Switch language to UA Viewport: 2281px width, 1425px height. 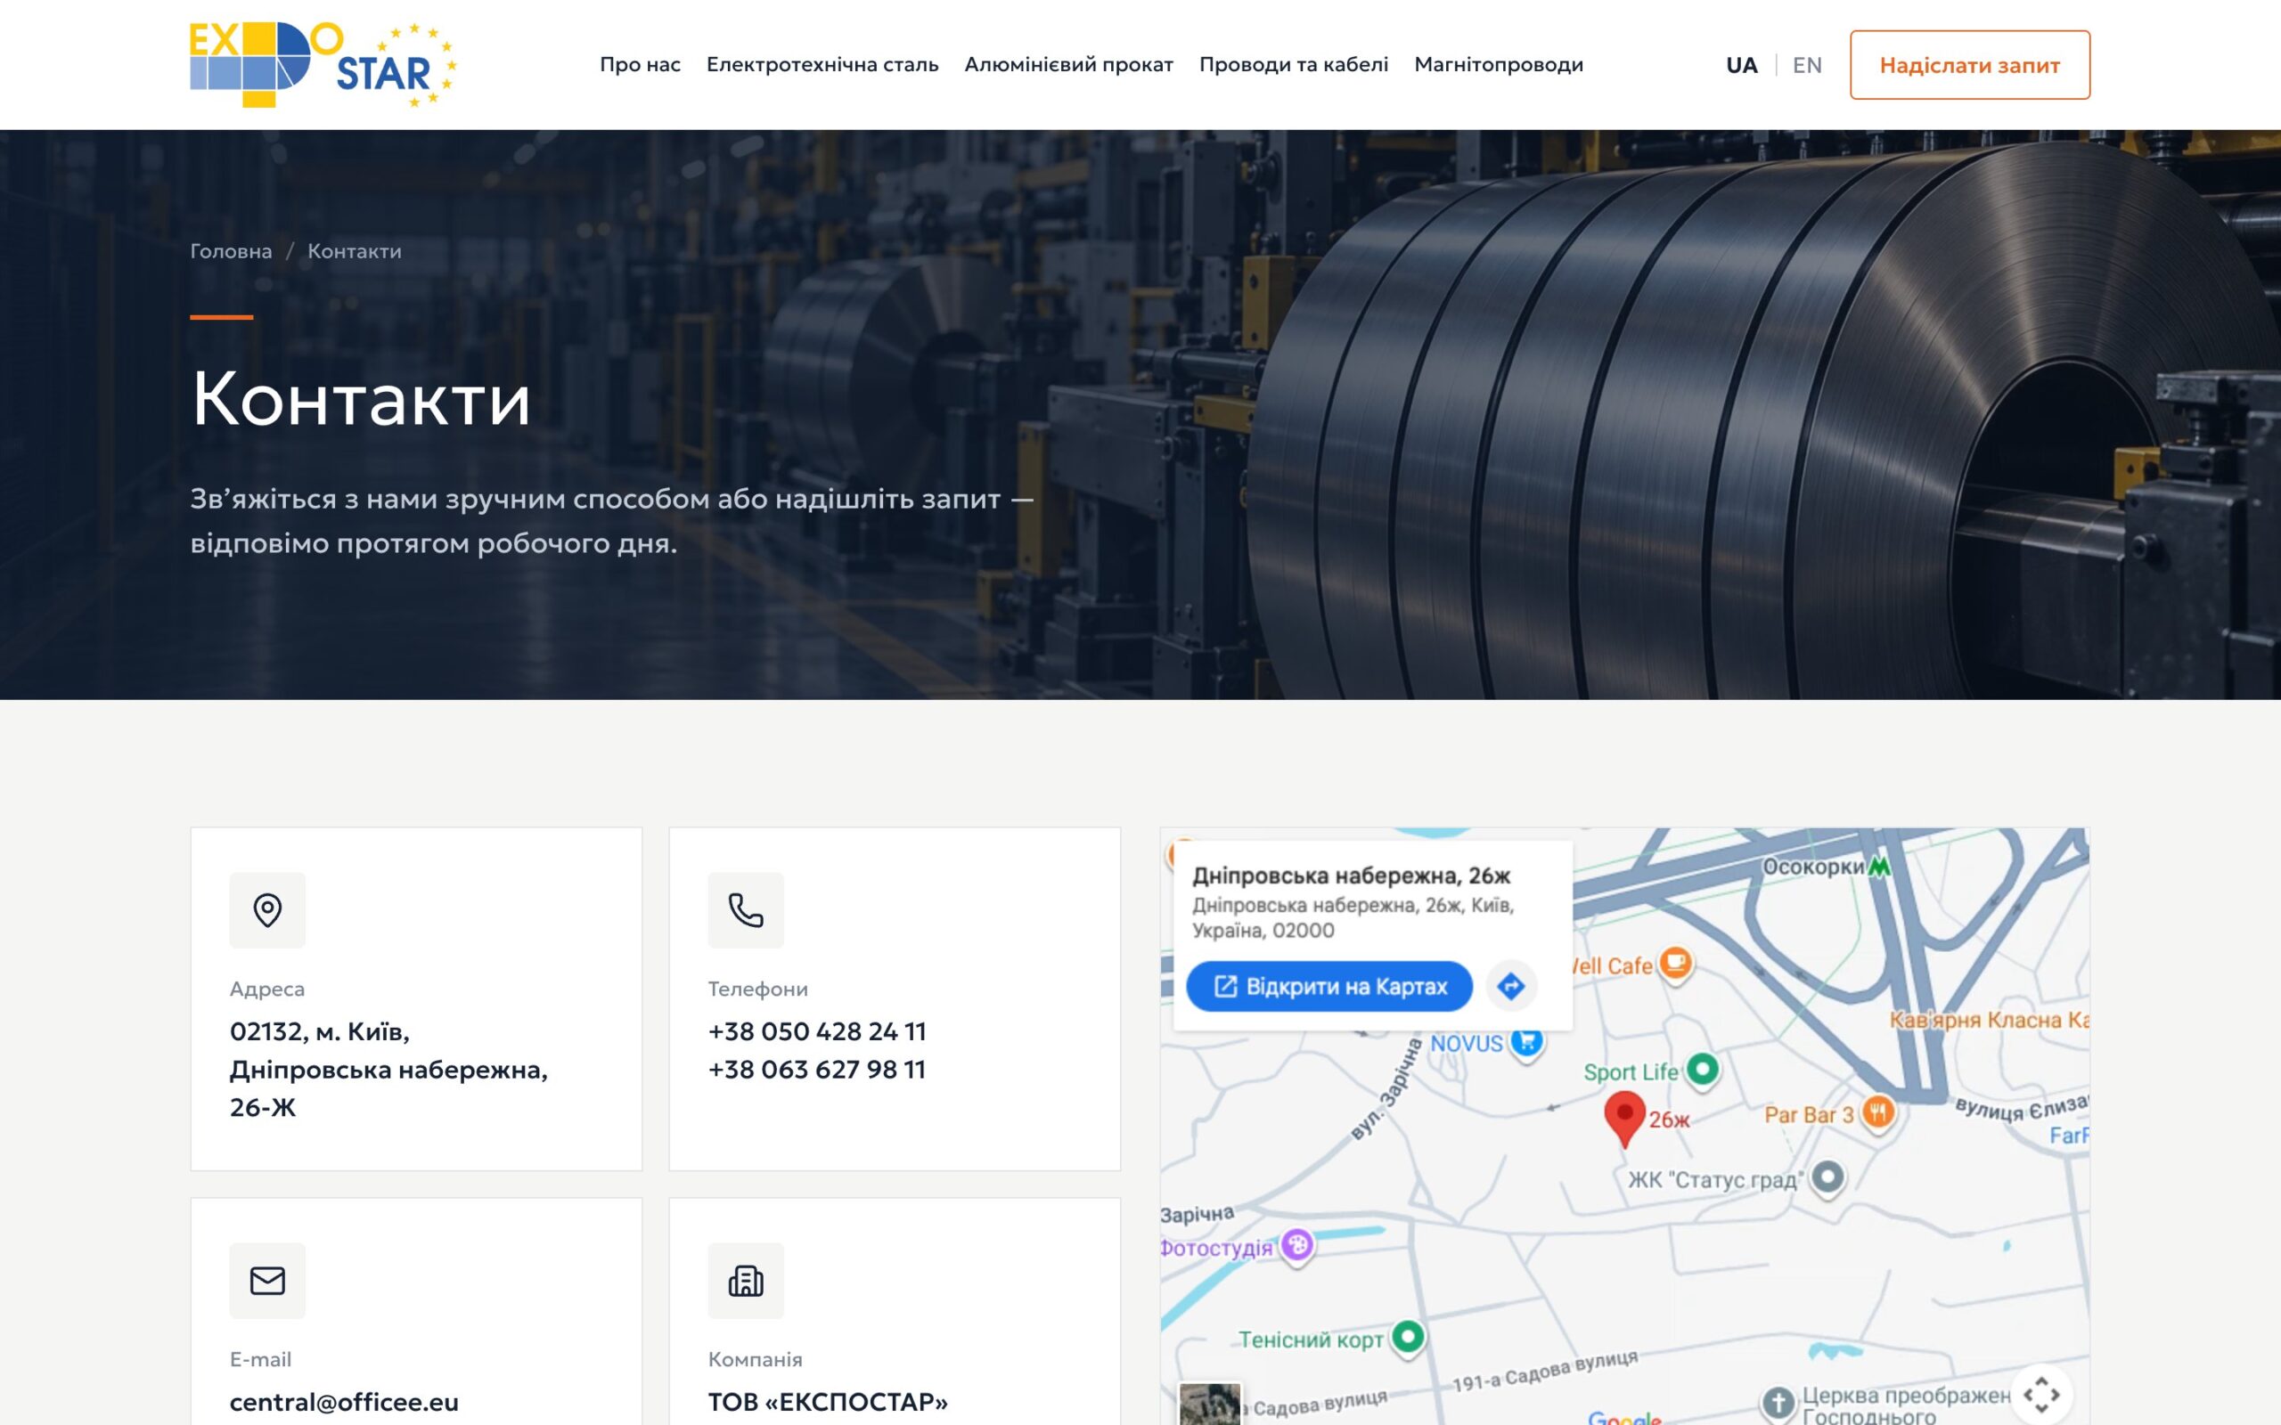1741,65
